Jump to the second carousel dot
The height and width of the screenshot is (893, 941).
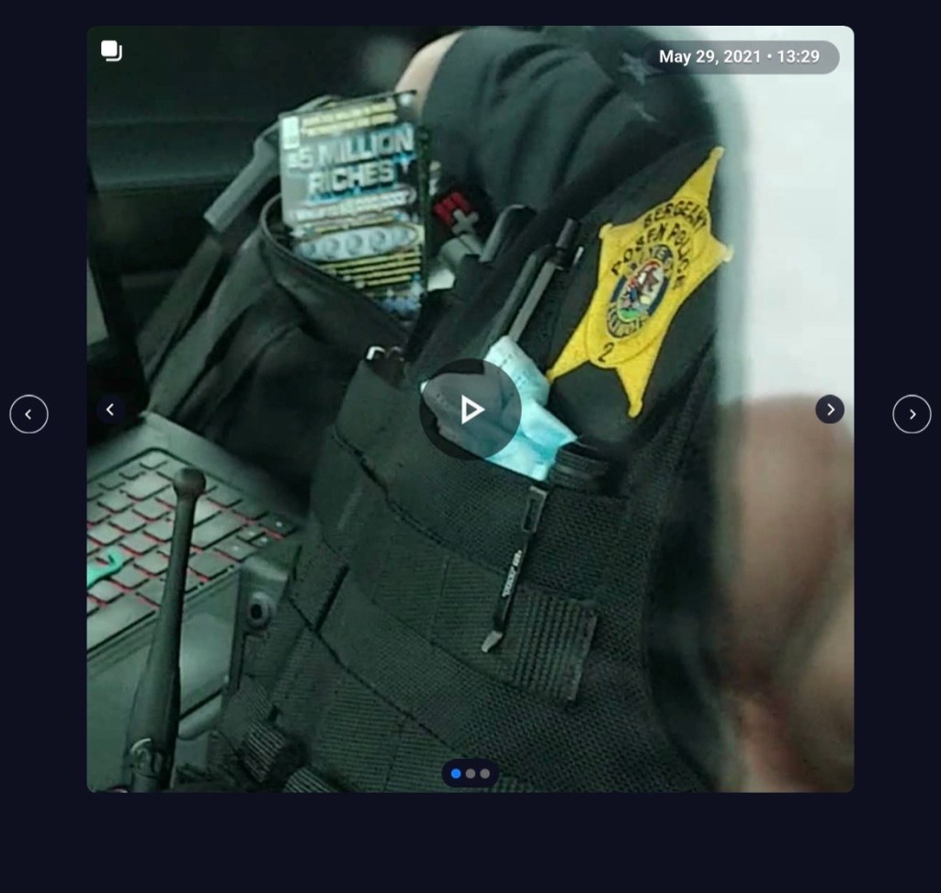coord(470,774)
